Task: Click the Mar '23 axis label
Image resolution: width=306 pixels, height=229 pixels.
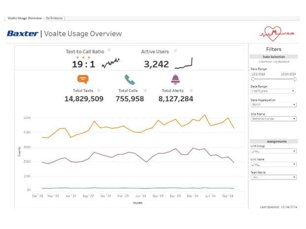Action: click(x=123, y=196)
